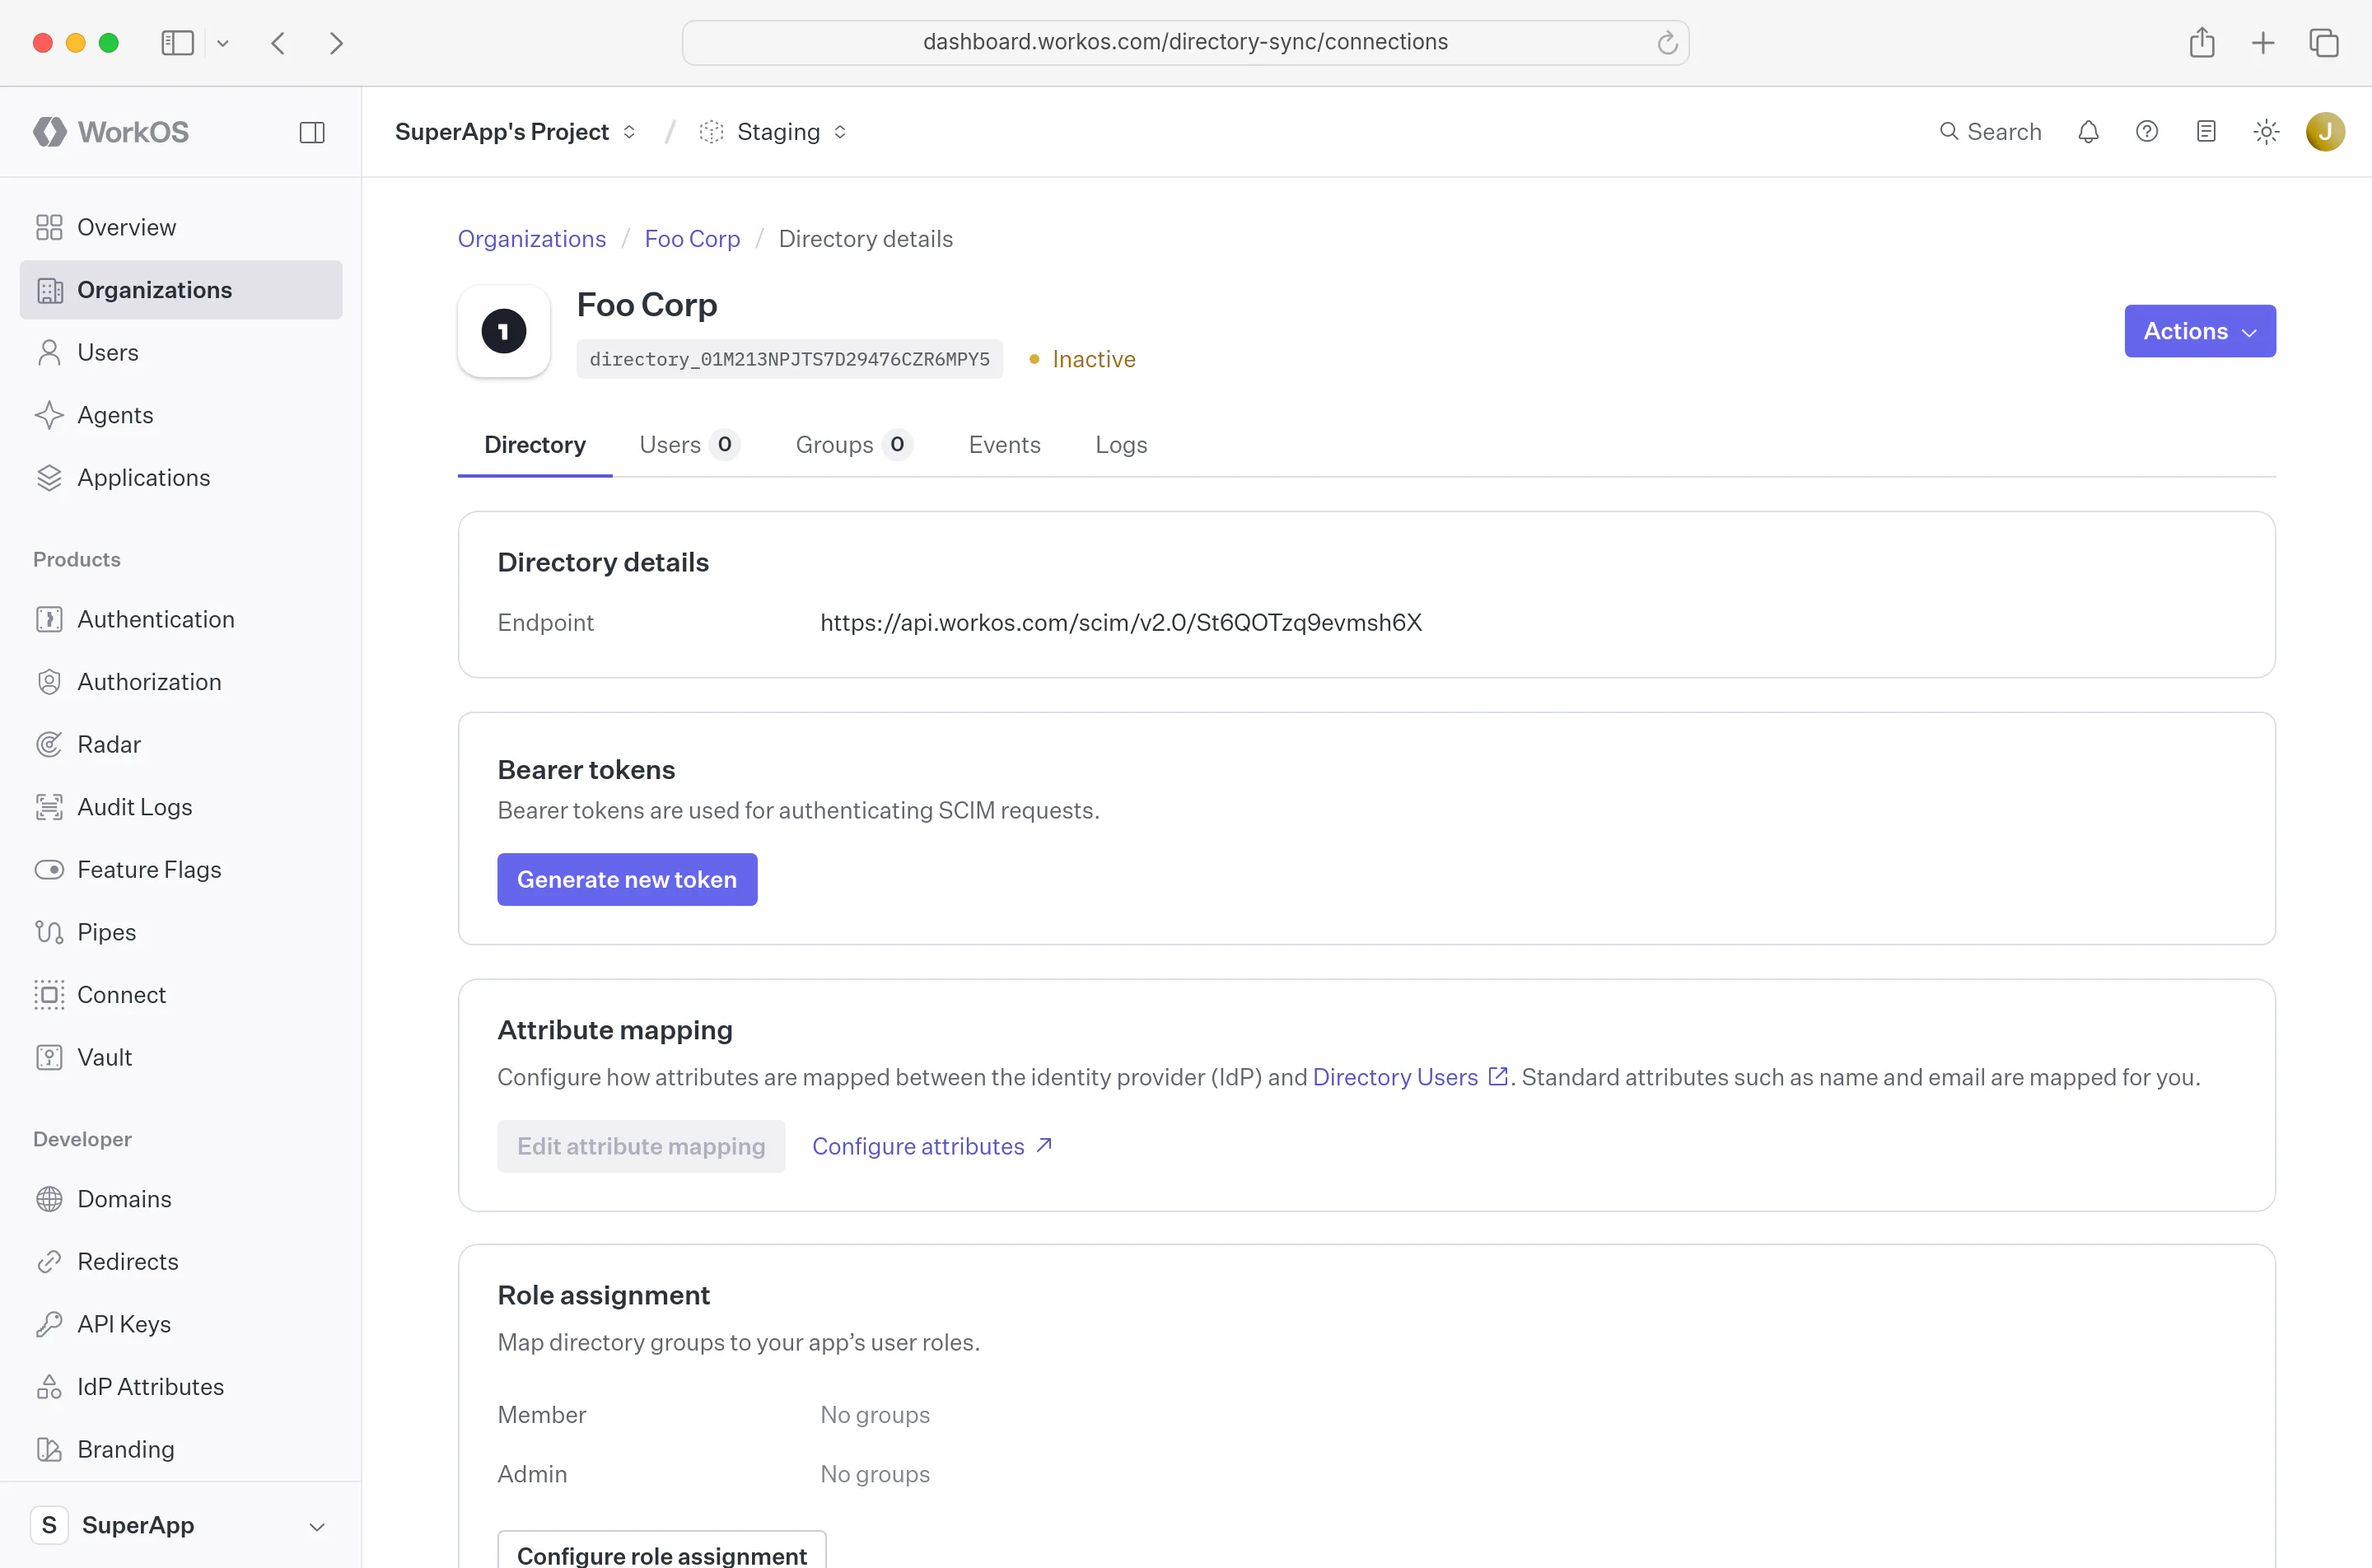Expand the SuperApp workspace menu

(181, 1525)
